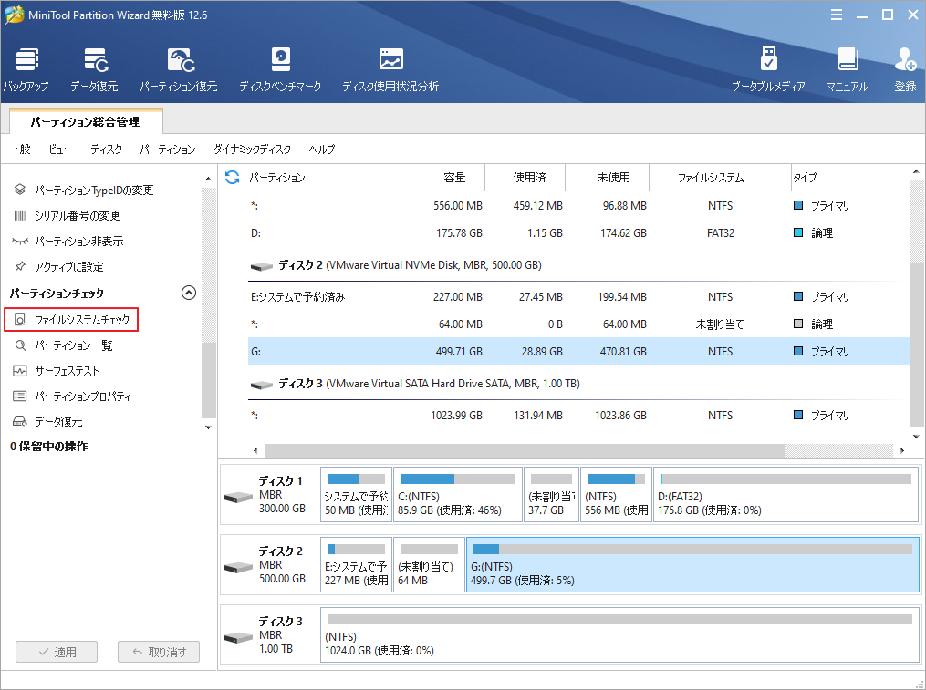Open ディスク使用状況分析 analyzer

(390, 69)
